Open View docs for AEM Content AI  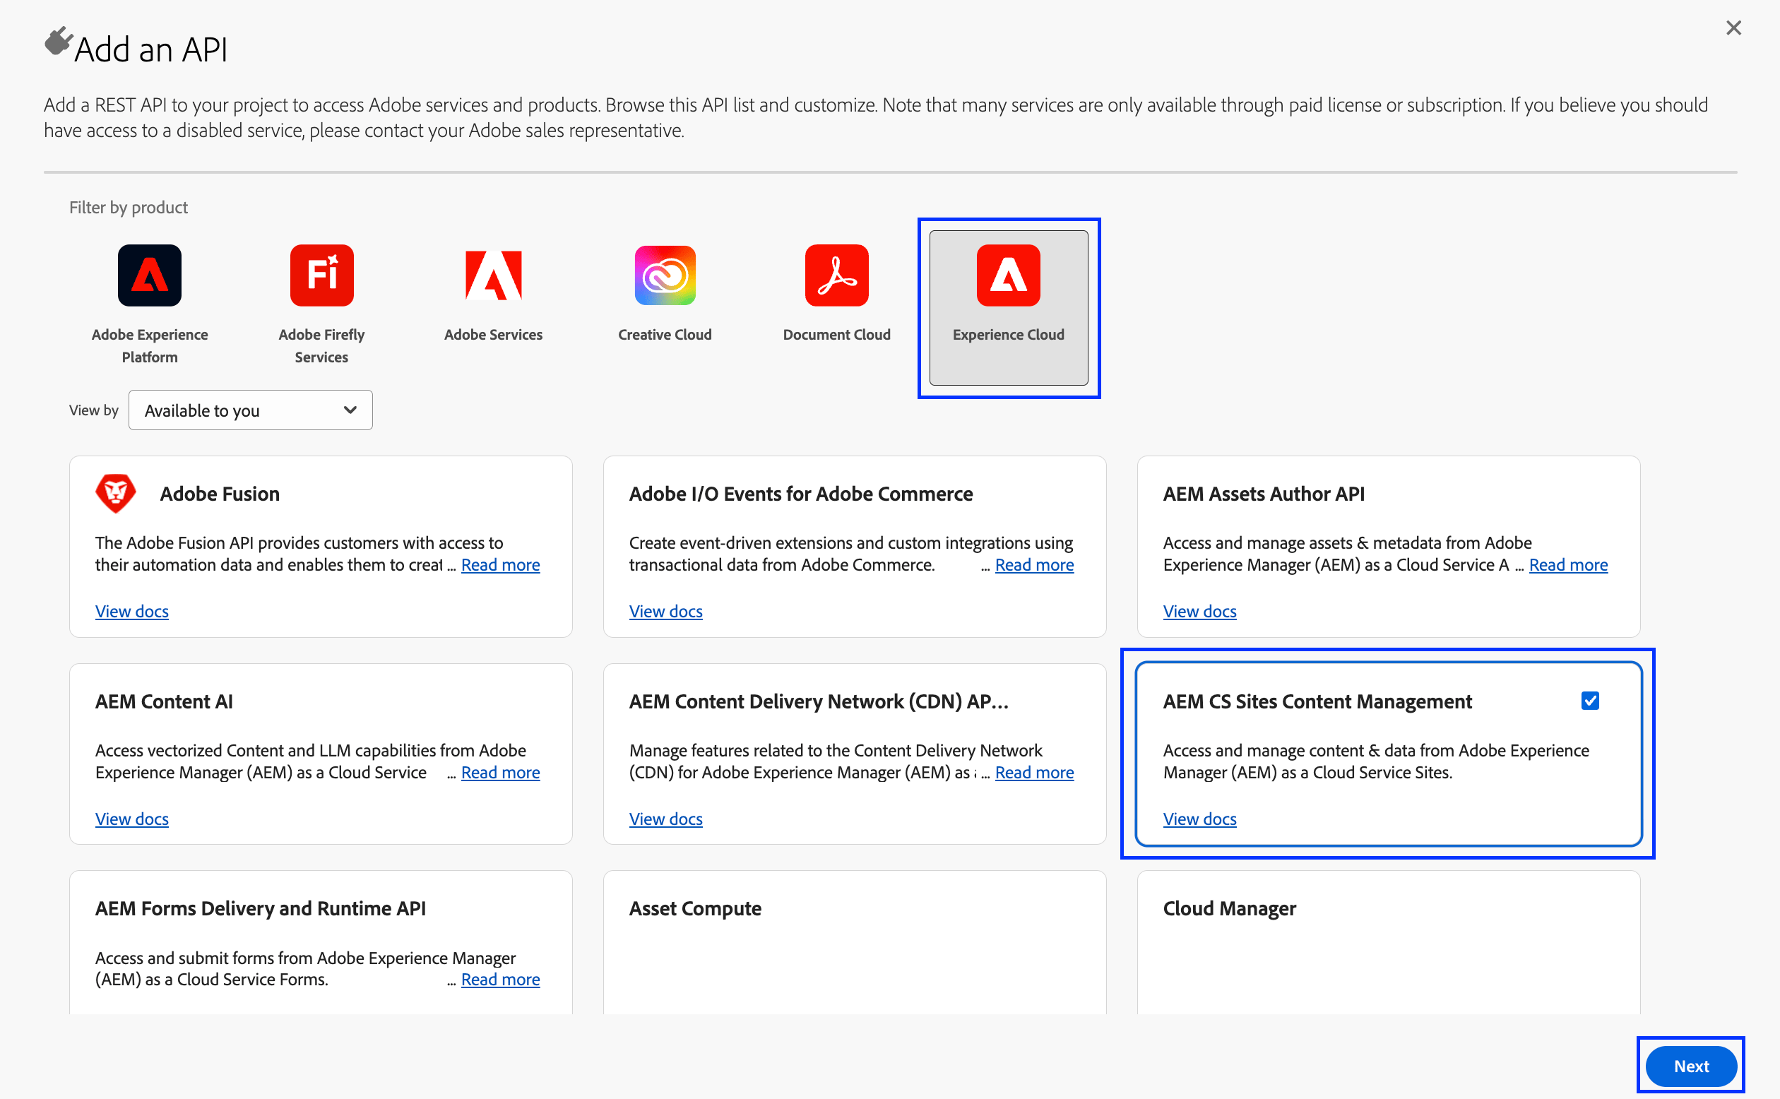(131, 819)
